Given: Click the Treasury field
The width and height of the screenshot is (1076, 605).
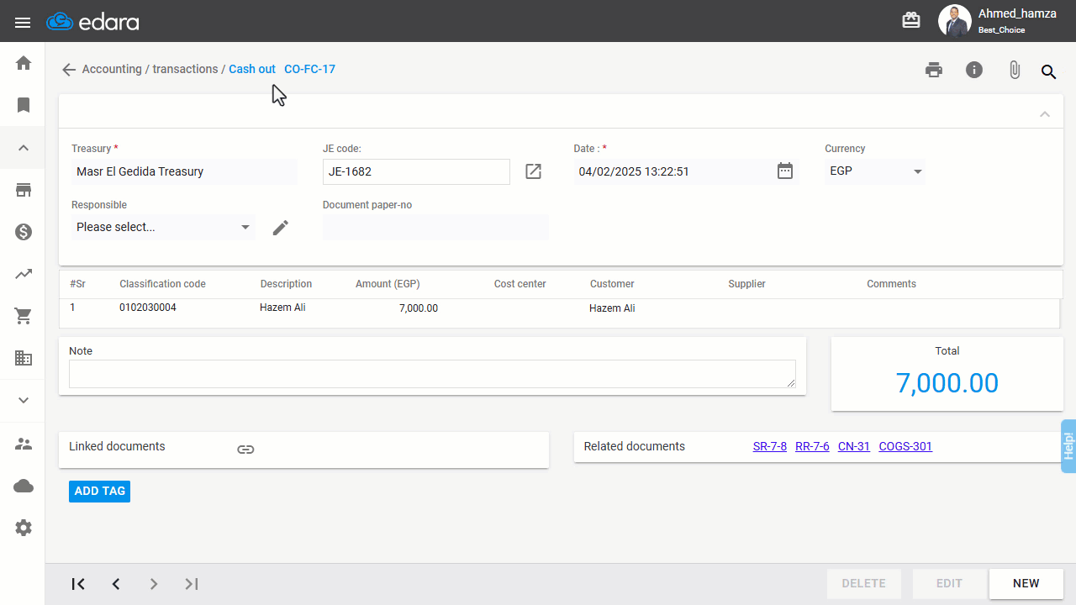Looking at the screenshot, I should coord(185,171).
